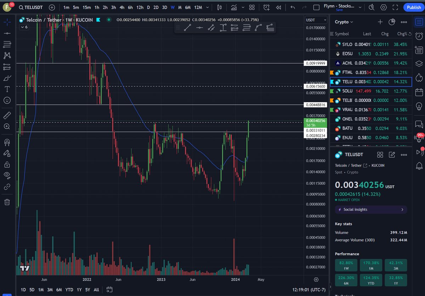Select the 12M timeframe
This screenshot has height=296, width=425.
198,7
